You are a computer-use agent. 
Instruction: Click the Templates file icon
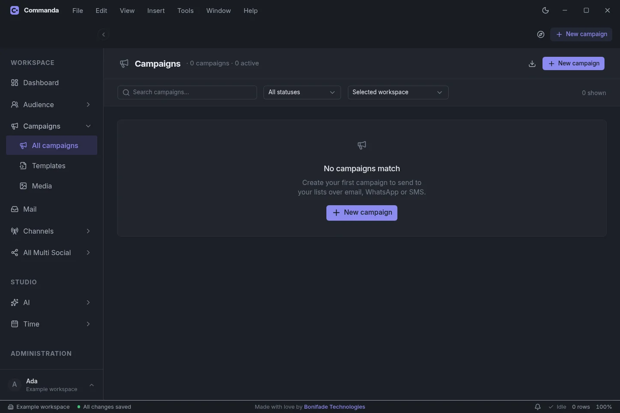pos(23,166)
